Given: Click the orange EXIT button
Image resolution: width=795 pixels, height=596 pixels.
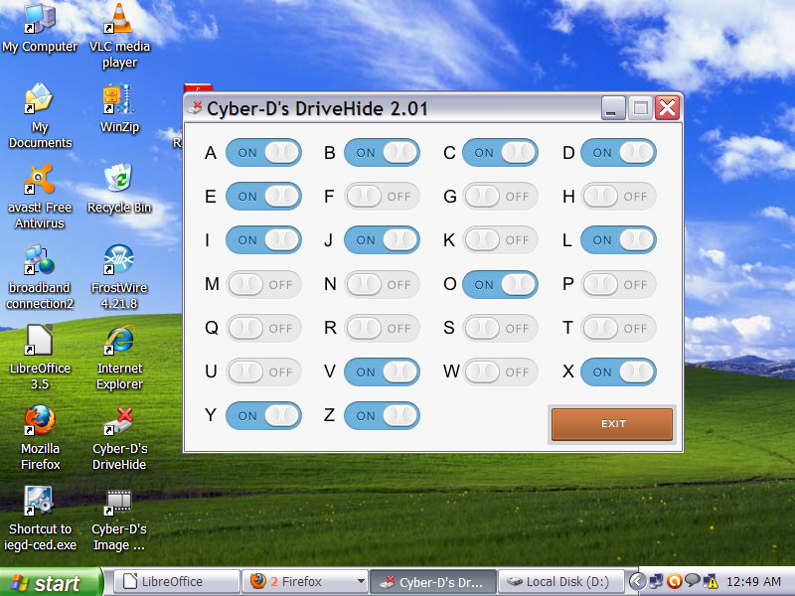Looking at the screenshot, I should (x=612, y=424).
